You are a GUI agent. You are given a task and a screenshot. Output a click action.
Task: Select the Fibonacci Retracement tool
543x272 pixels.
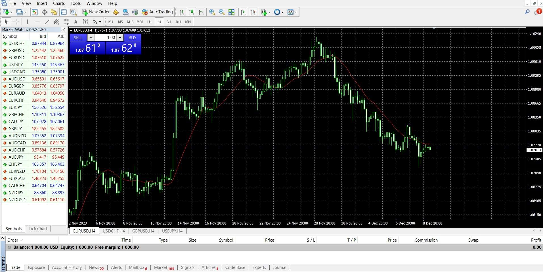coord(66,22)
